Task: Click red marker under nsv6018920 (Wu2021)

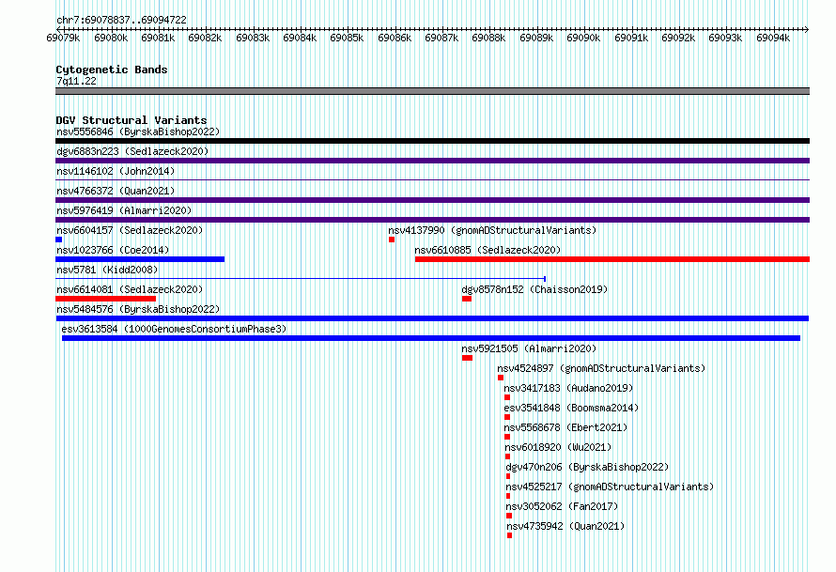Action: pos(507,456)
